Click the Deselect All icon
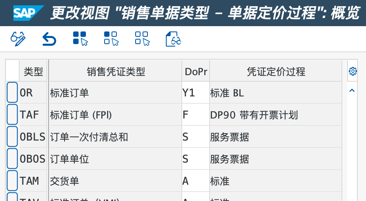This screenshot has width=366, height=201. (142, 39)
